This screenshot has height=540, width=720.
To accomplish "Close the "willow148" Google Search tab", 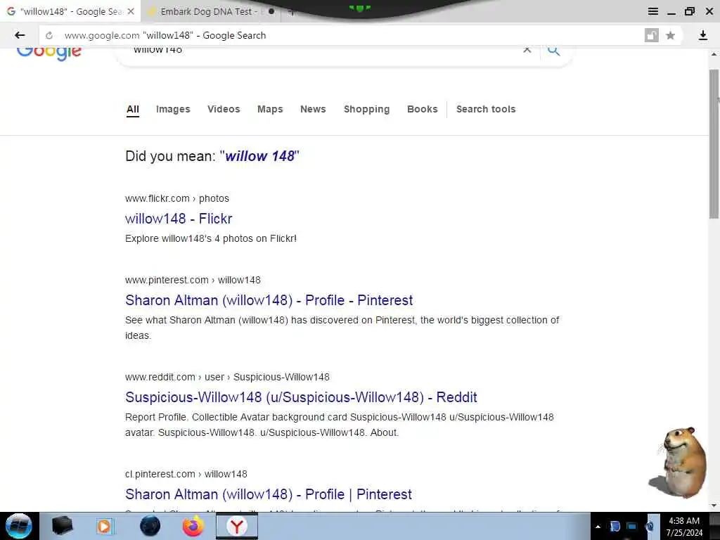I will click(131, 11).
